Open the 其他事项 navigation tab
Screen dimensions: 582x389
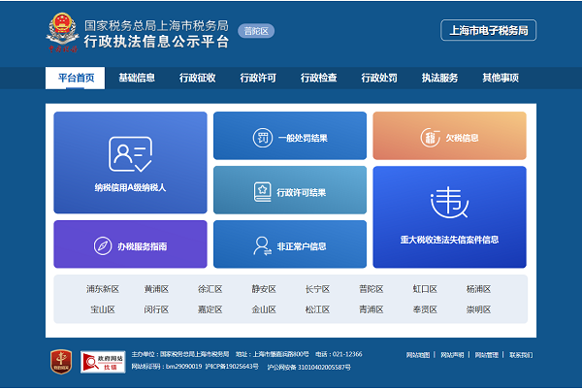pos(501,78)
